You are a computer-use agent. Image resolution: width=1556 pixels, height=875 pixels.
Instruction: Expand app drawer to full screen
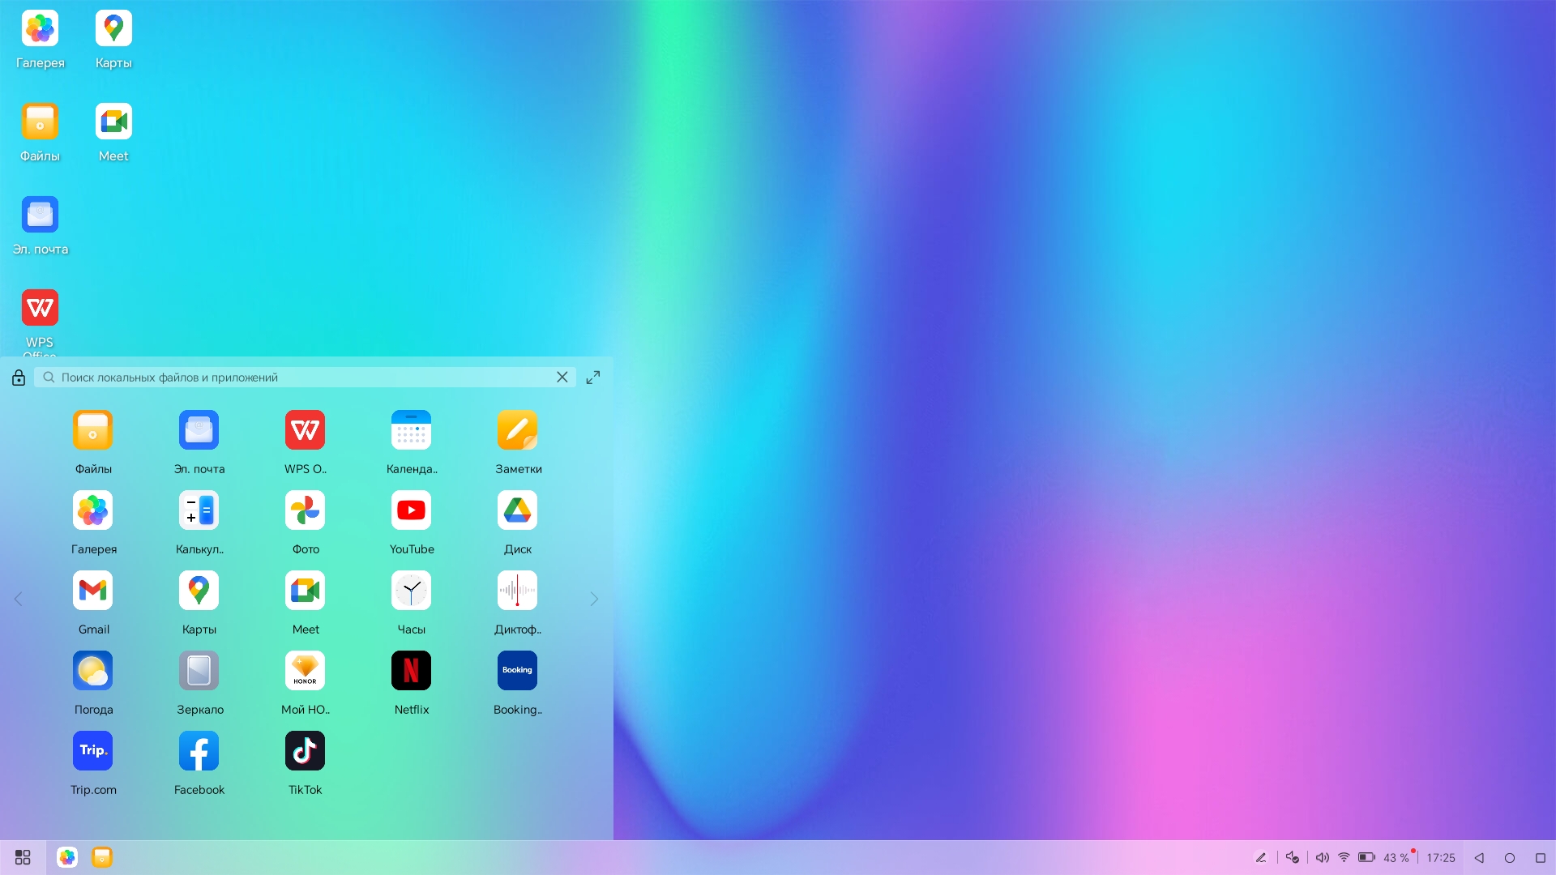(x=593, y=378)
